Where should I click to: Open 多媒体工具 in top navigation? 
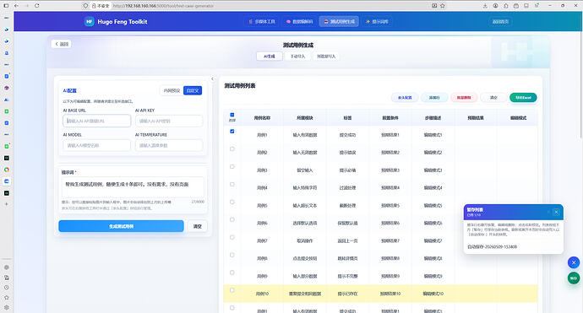pos(262,22)
